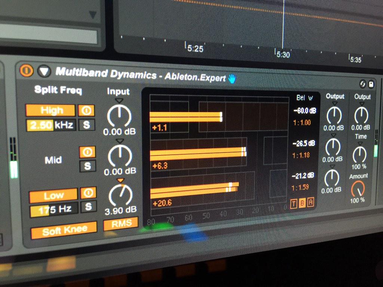
Task: Open the hot-swap preset icon
Action: point(363,84)
